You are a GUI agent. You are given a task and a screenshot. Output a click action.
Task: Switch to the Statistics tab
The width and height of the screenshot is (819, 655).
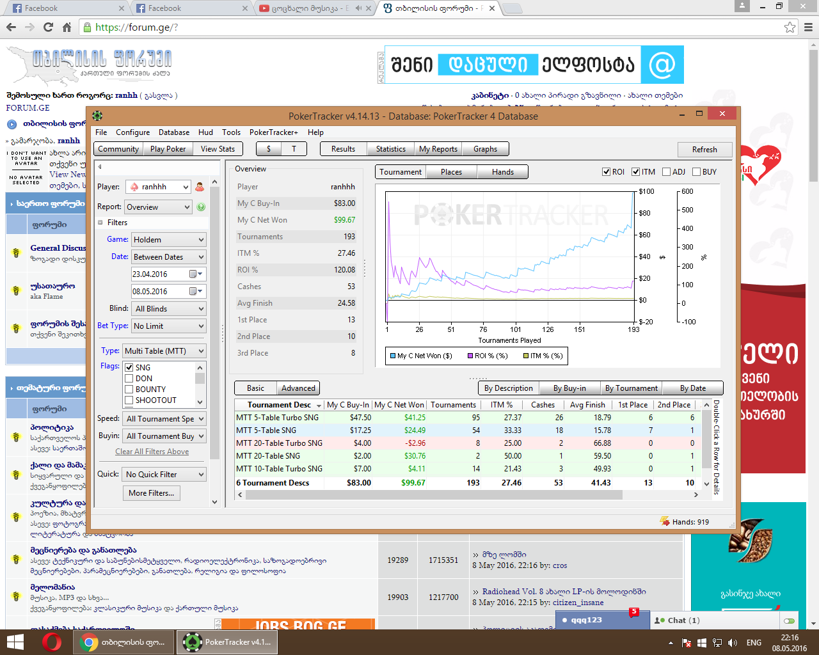coord(390,149)
